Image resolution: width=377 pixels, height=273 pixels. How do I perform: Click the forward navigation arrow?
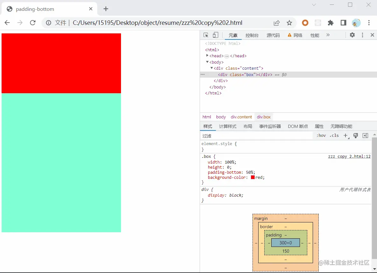tap(20, 23)
